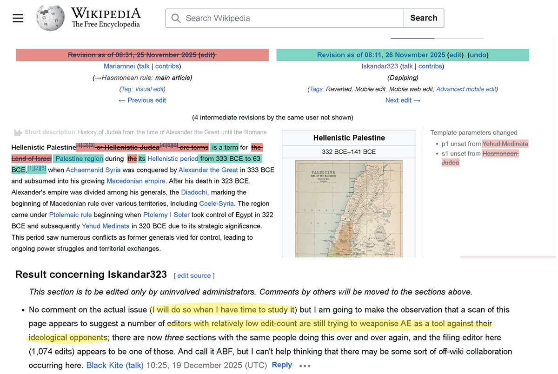Open the 25 November 2025 revision link

[x=132, y=55]
